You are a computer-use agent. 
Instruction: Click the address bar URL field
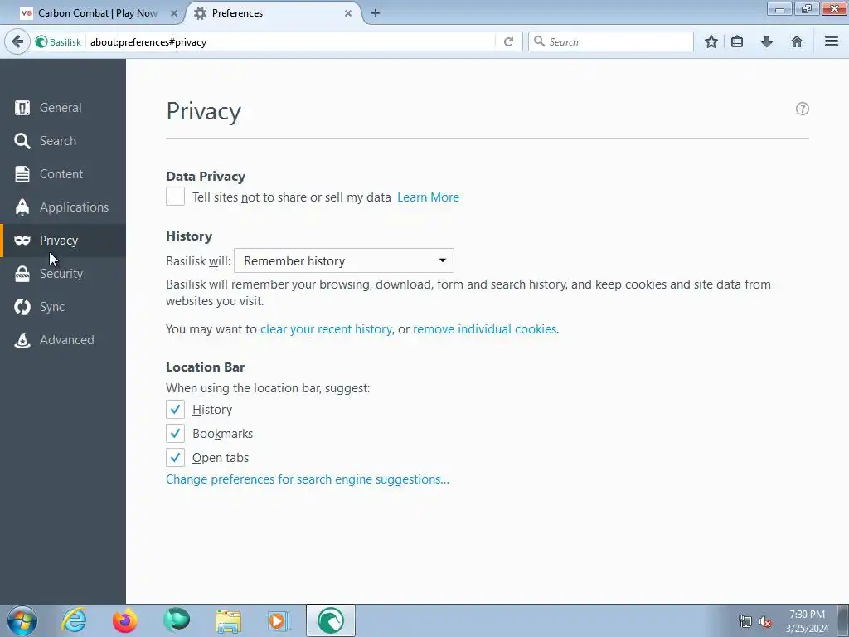click(x=290, y=41)
